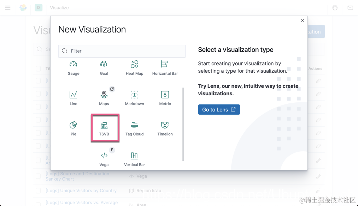Tick checkbox for Source and Destination Sankey Chart
Screen dimensions: 358x206
tap(38, 176)
